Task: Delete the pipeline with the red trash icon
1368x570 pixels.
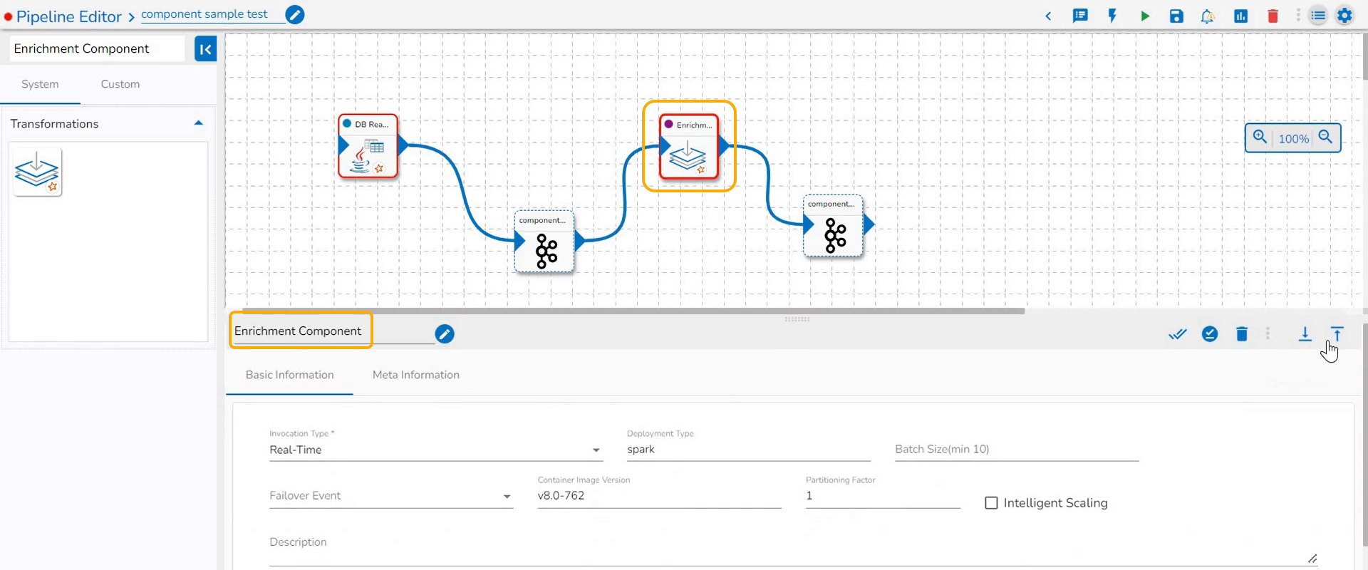Action: tap(1273, 16)
